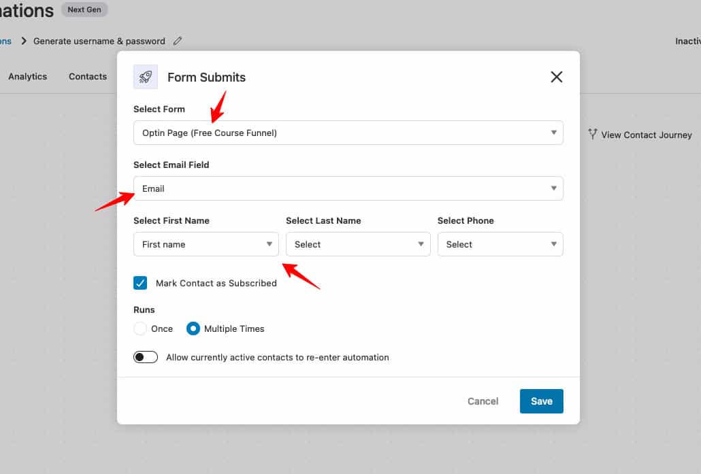Image resolution: width=701 pixels, height=474 pixels.
Task: Open the Select Form dropdown arrow
Action: tap(554, 133)
